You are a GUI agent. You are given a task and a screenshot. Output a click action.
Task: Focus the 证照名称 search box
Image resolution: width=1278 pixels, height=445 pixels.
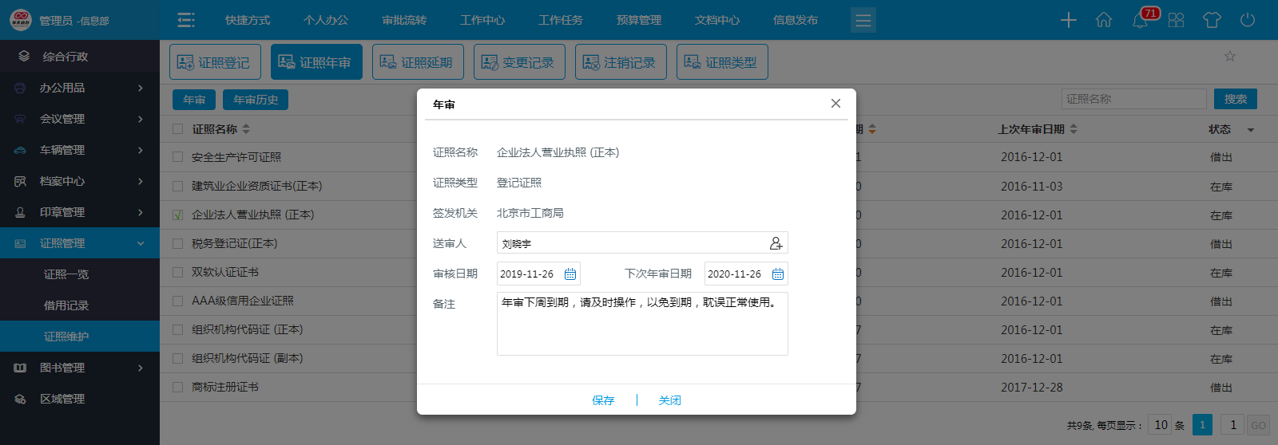(1134, 99)
